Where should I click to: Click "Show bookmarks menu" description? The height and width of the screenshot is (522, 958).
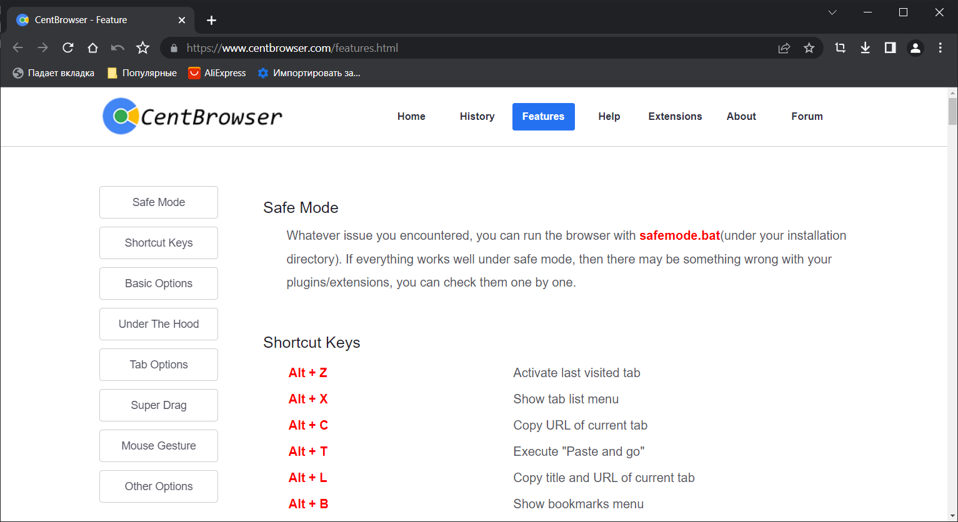(x=579, y=504)
